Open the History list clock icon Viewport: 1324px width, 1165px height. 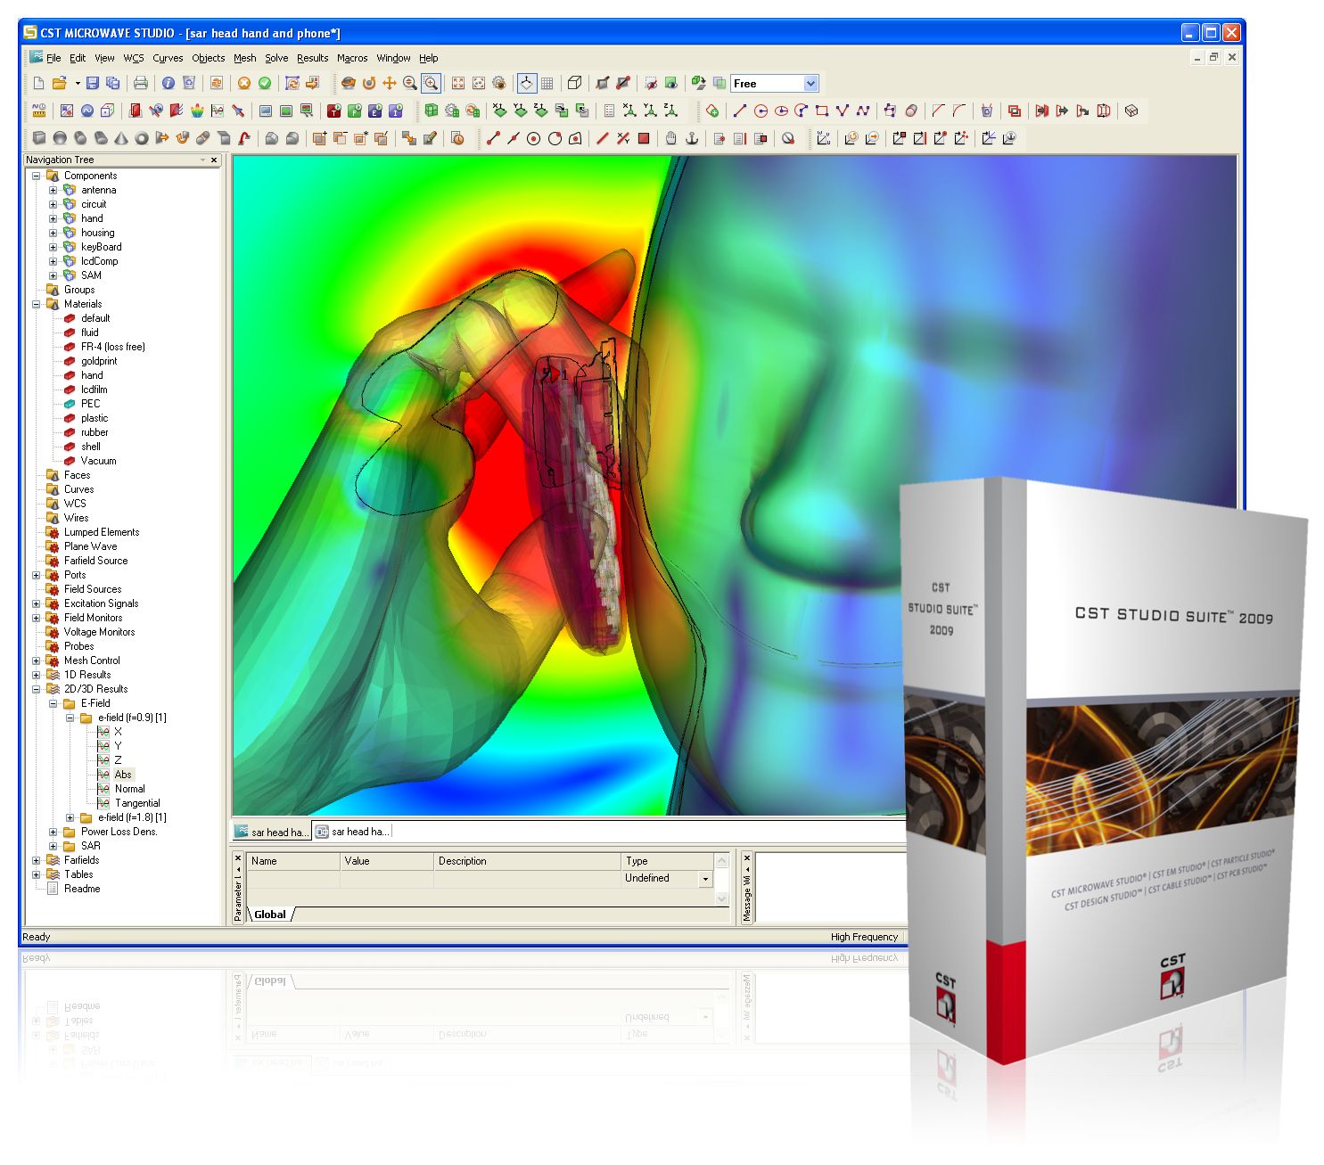[457, 138]
